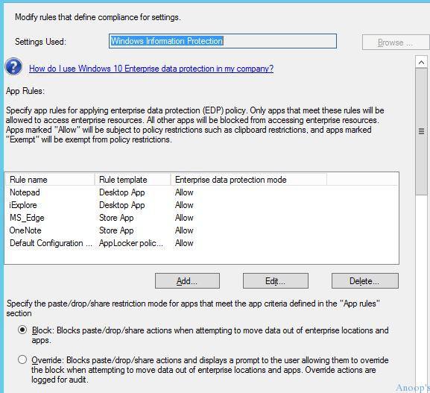Image resolution: width=430 pixels, height=393 pixels.
Task: Click the Browse button
Action: 396,43
